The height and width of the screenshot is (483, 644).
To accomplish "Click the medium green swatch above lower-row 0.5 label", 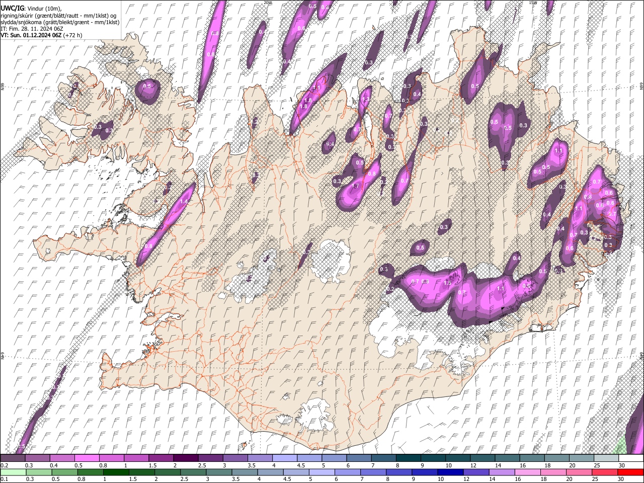I will [65, 472].
